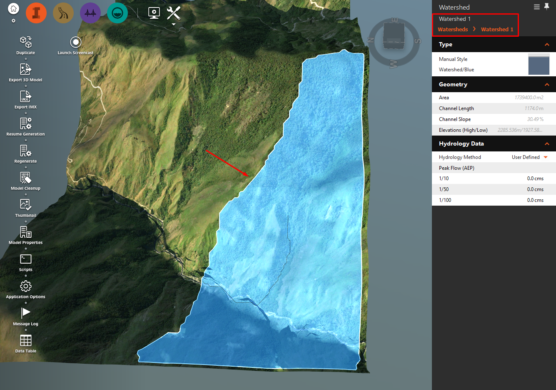Viewport: 556px width, 390px height.
Task: Click the Watershed/Blue style swatch
Action: click(x=539, y=64)
